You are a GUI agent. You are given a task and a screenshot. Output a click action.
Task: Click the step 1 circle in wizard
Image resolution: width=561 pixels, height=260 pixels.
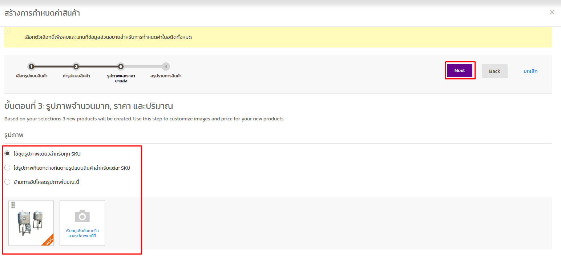point(32,66)
